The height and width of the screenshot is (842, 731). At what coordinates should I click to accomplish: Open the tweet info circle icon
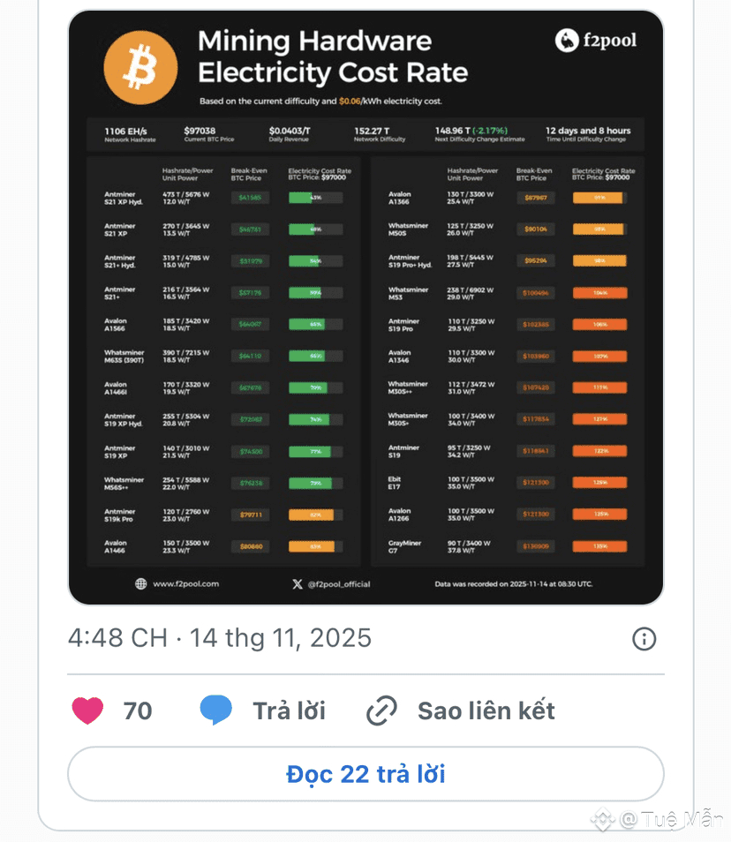644,639
